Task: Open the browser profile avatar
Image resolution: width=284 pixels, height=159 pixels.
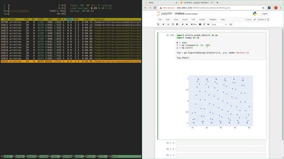Action: click(276, 8)
